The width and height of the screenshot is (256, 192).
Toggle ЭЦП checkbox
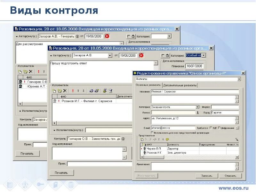point(211,128)
